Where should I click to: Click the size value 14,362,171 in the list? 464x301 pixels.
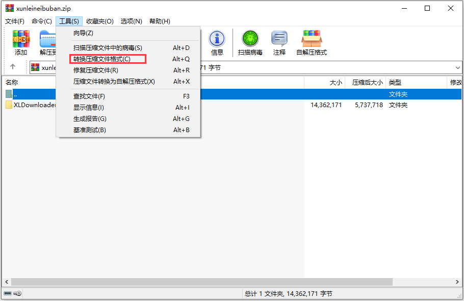click(x=326, y=105)
